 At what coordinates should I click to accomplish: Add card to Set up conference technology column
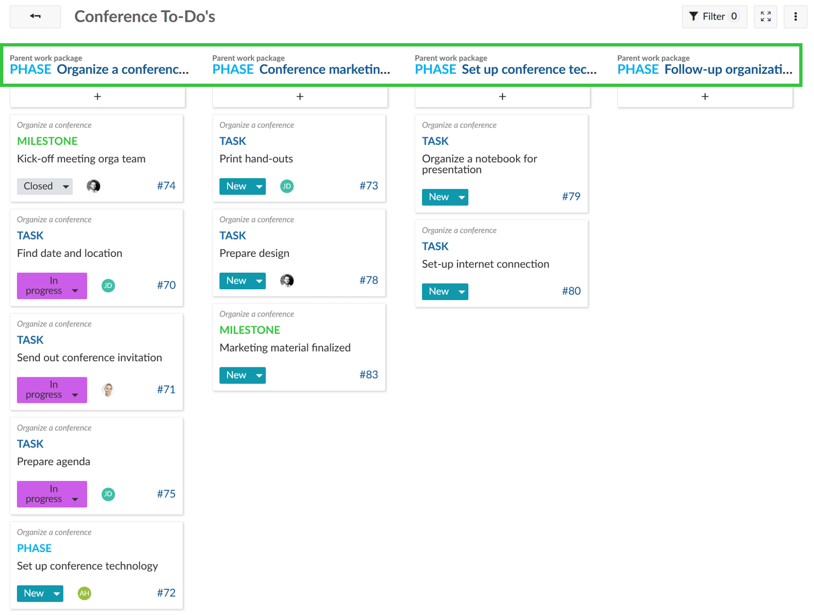click(x=502, y=97)
